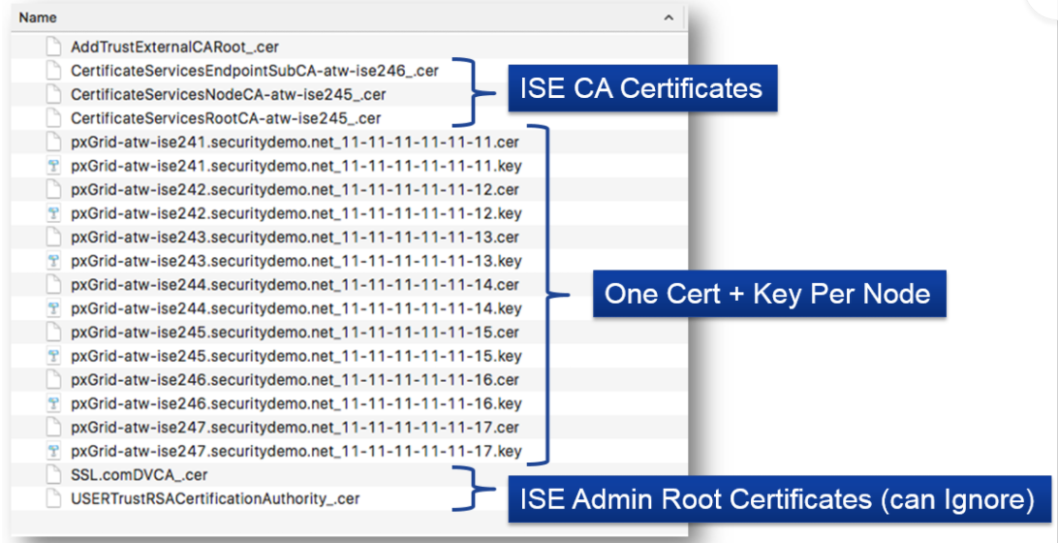This screenshot has height=543, width=1058.
Task: Click file icon of CertificateServicesEndpointSubCA-atw-ise246_.cer
Action: tap(53, 71)
